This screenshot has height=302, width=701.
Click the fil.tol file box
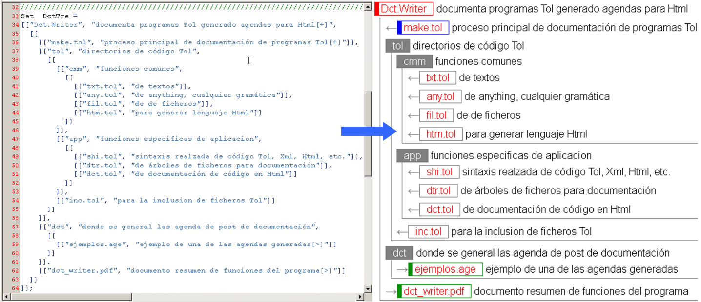pos(437,115)
